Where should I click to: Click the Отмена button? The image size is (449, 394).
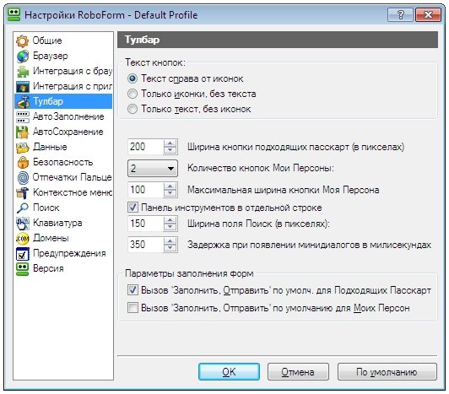point(298,372)
